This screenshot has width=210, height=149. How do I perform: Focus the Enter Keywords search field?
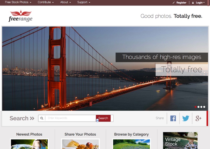tap(71, 118)
